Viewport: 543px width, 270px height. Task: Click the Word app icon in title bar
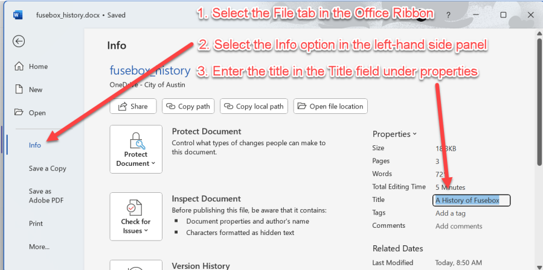coord(18,15)
